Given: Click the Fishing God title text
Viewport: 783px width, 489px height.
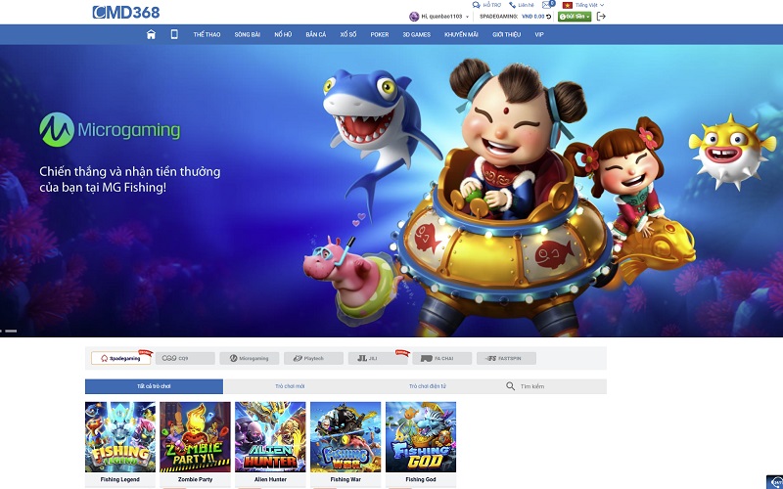Looking at the screenshot, I should click(x=421, y=479).
